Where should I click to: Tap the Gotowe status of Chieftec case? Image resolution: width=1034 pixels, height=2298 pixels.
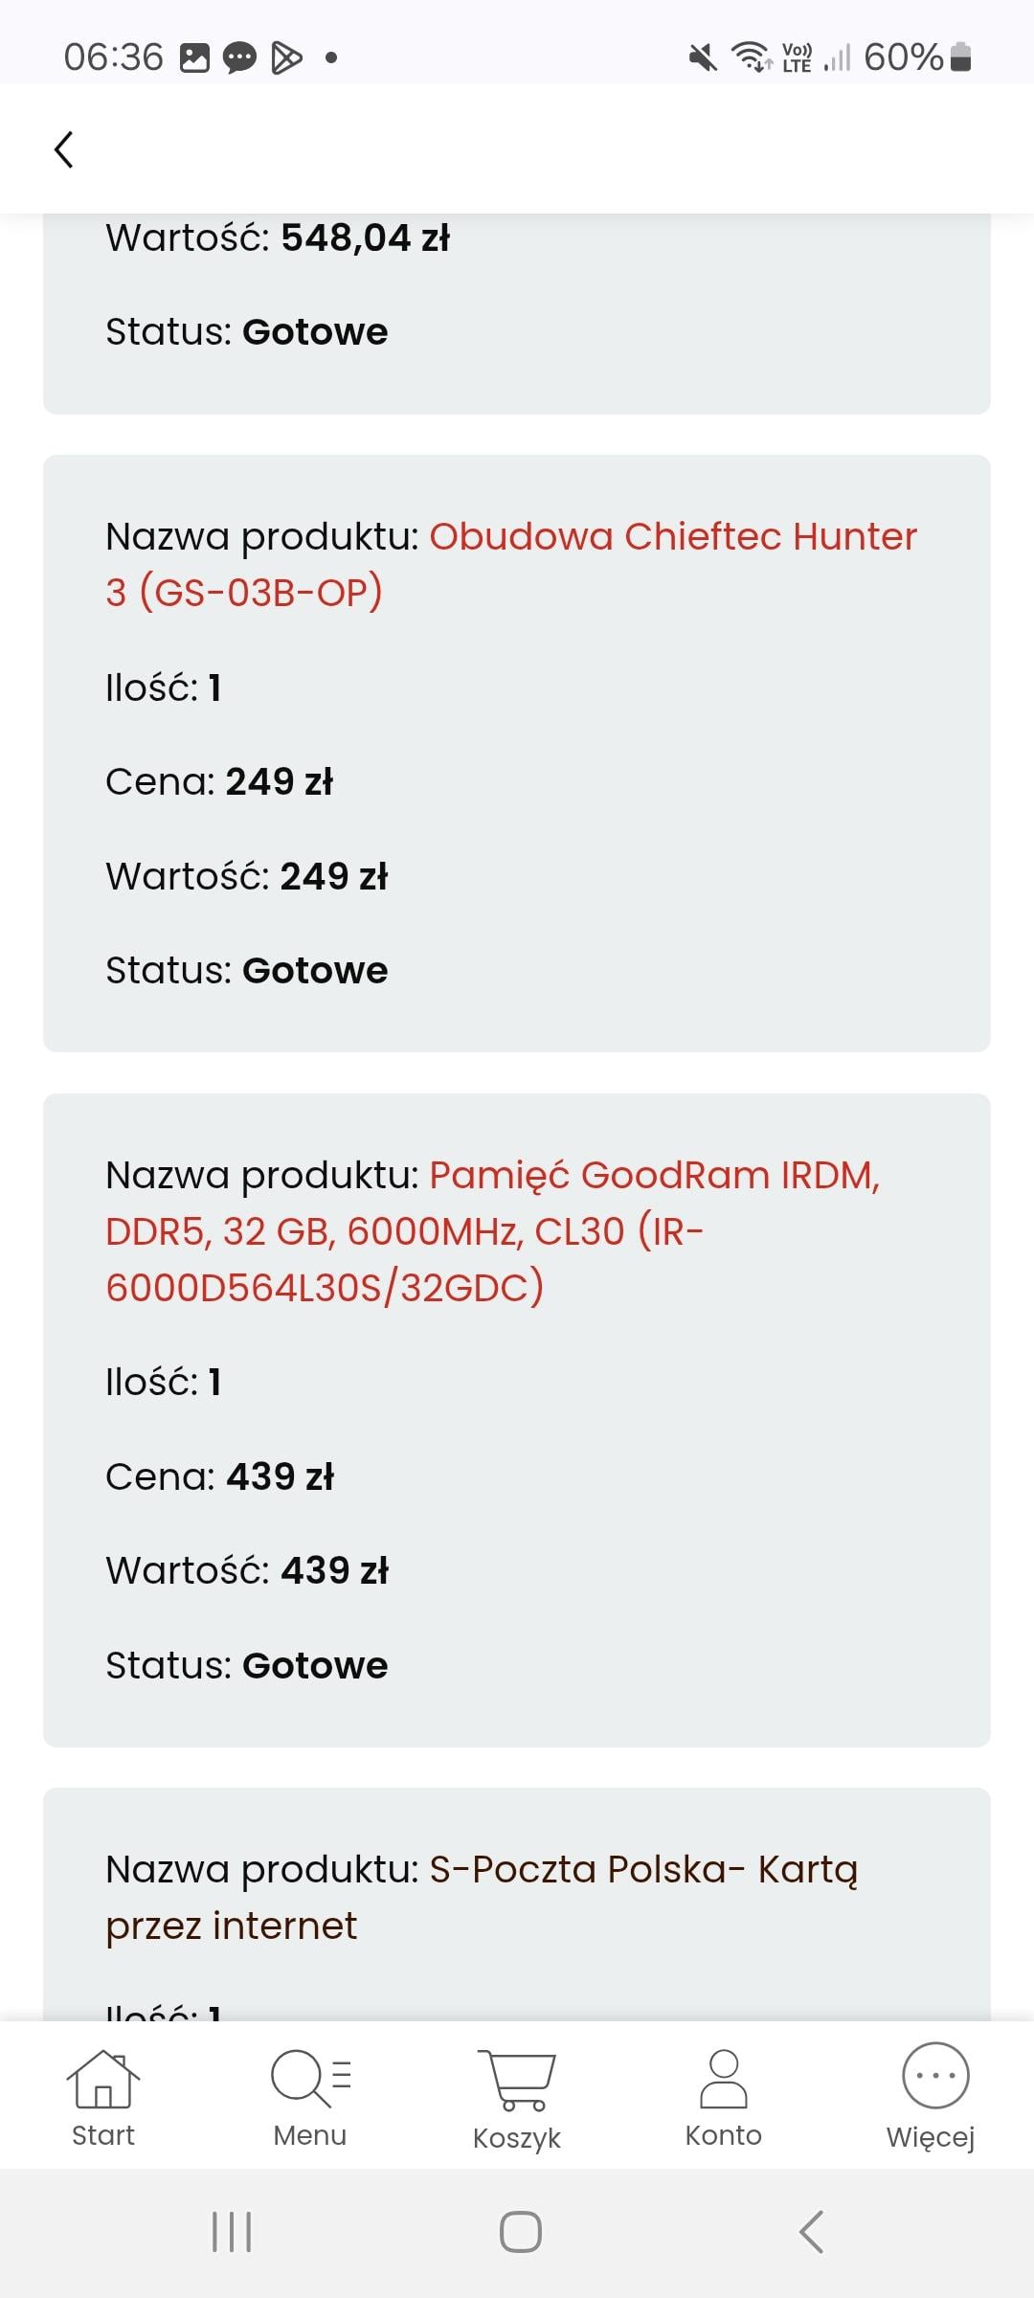point(315,970)
